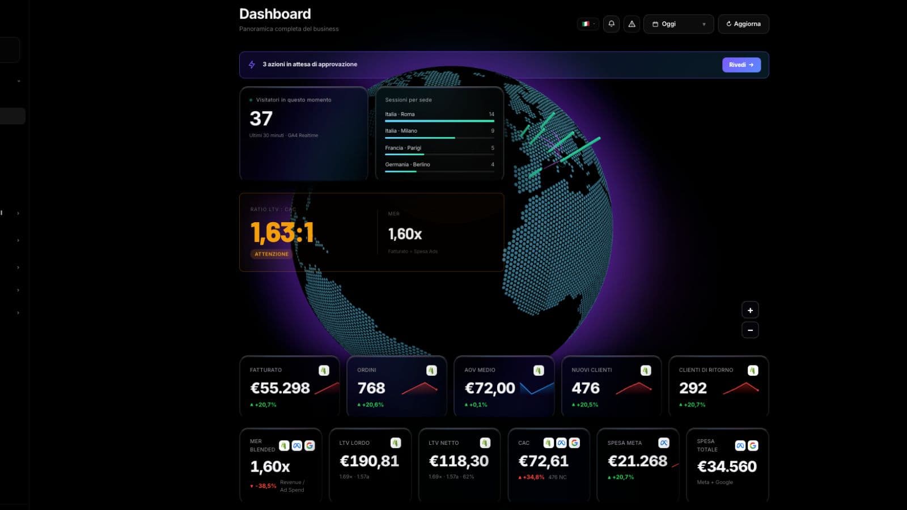Click the Google icon on MER Blended card
The height and width of the screenshot is (510, 907).
(310, 445)
